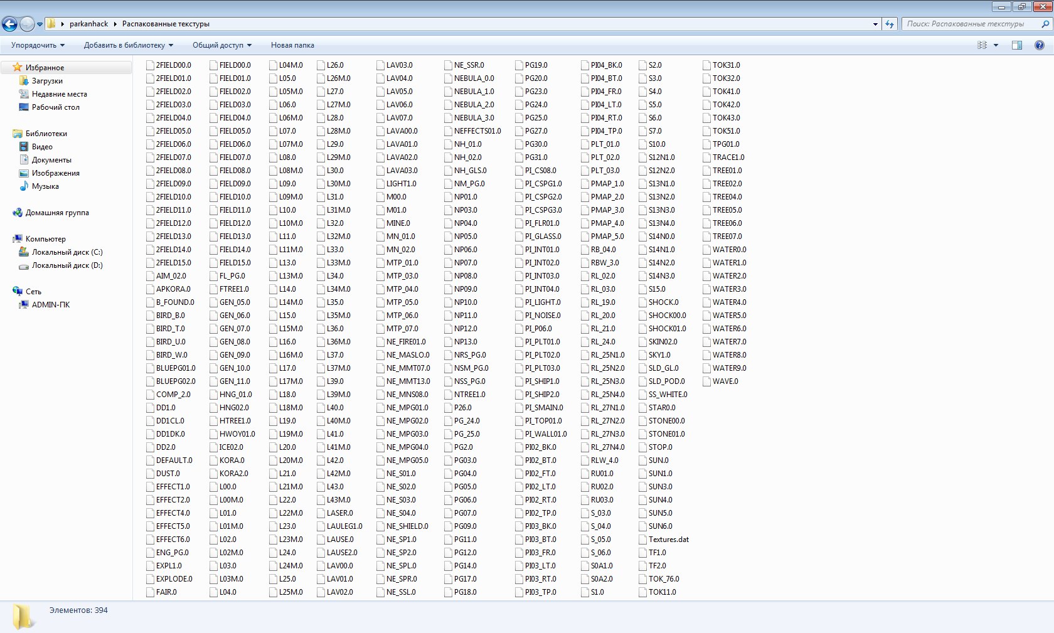Image resolution: width=1054 pixels, height=633 pixels.
Task: Open ADMIN-ПК under Сеть
Action: 51,305
